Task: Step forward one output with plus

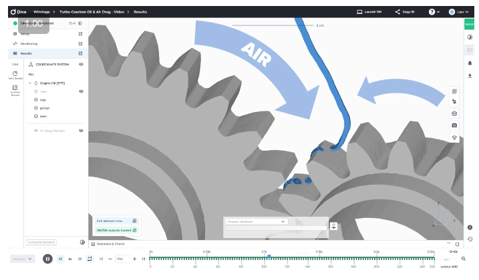Action: click(x=134, y=259)
